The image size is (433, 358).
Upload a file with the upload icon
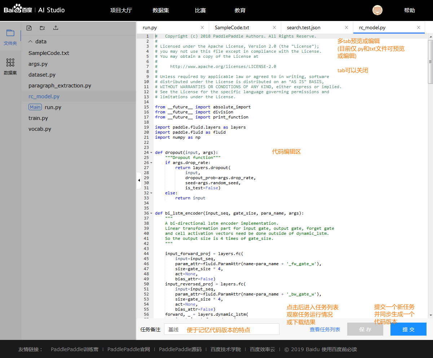(56, 28)
